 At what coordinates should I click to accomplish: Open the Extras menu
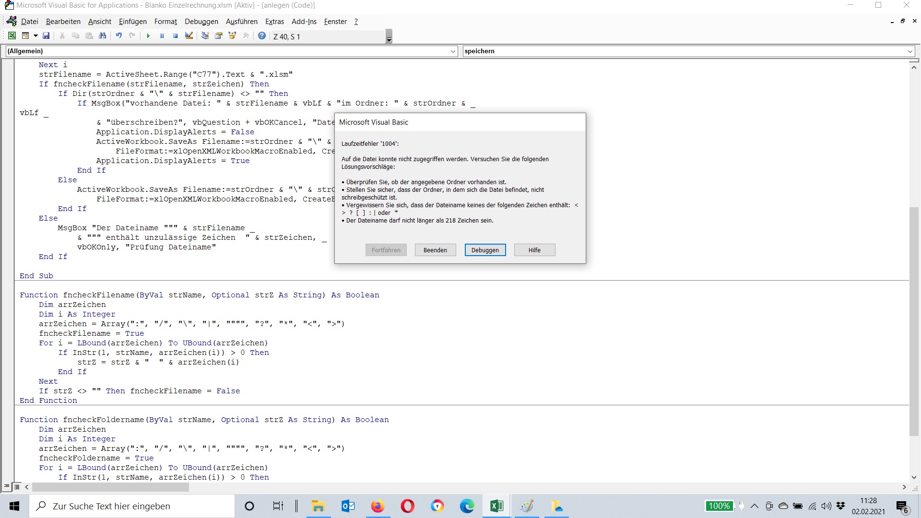coord(274,22)
